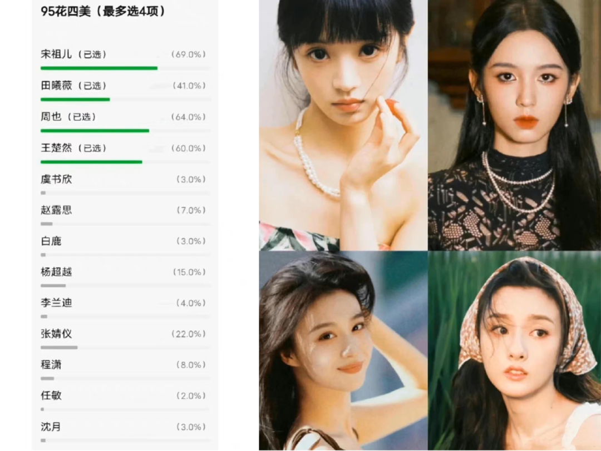Choose 虞书欣 in the poll
The image size is (601, 451).
pos(125,184)
